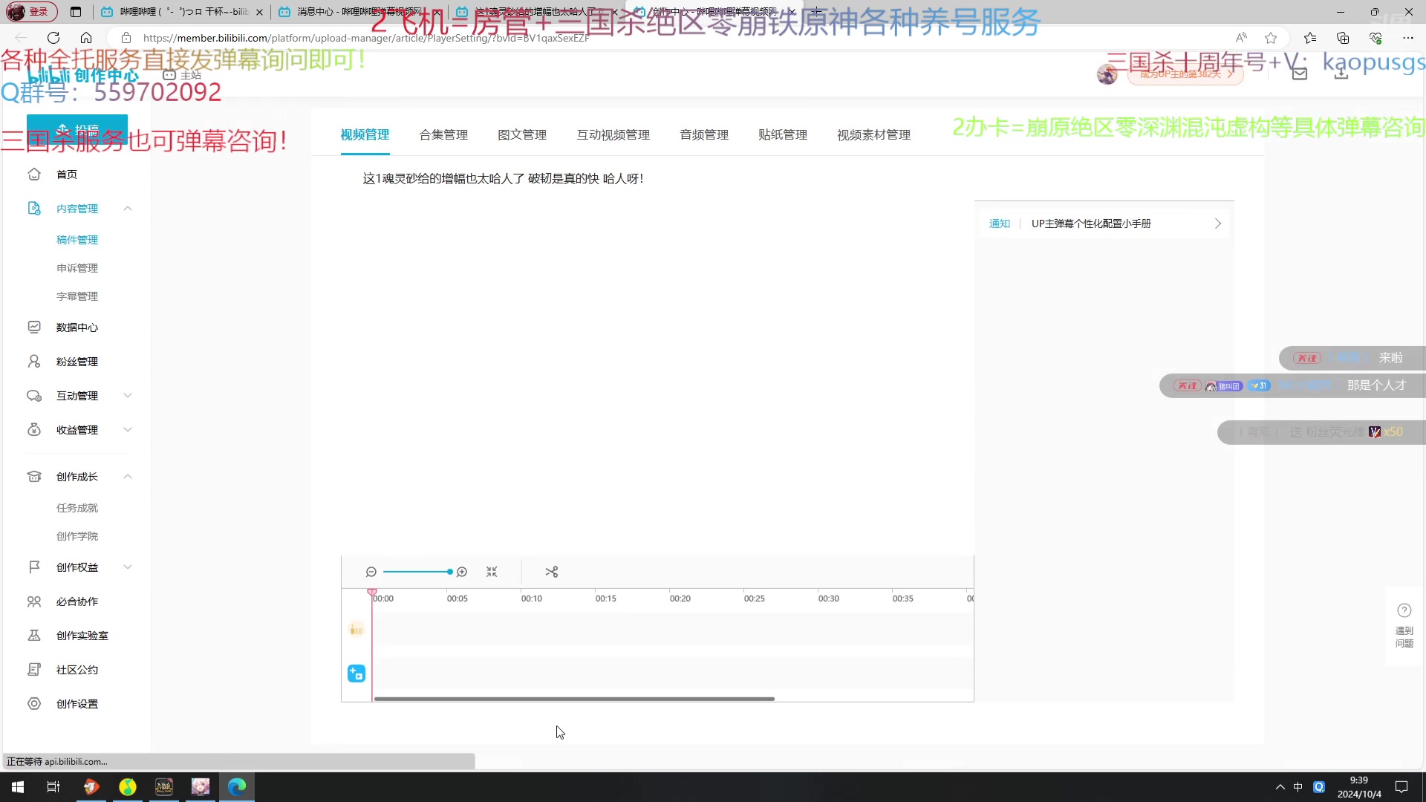Click the yellow danmaku track icon
1426x802 pixels.
pyautogui.click(x=356, y=630)
